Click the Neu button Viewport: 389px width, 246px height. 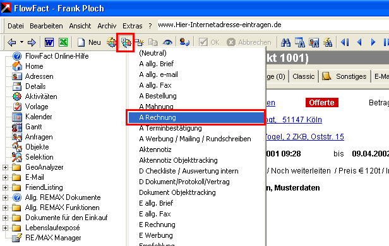[x=89, y=42]
